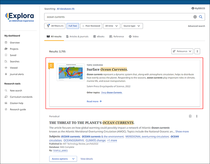Click the Journal alerts bell icon
The height and width of the screenshot is (164, 210).
coord(6,74)
